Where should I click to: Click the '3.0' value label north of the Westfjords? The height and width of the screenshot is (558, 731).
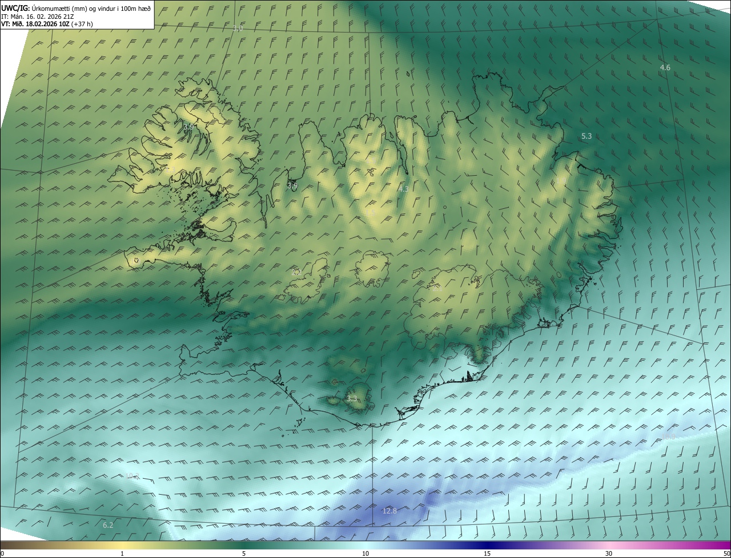pyautogui.click(x=238, y=28)
